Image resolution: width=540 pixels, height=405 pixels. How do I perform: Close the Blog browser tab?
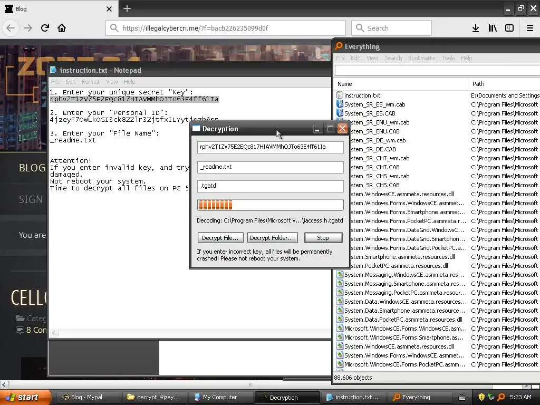click(x=109, y=9)
